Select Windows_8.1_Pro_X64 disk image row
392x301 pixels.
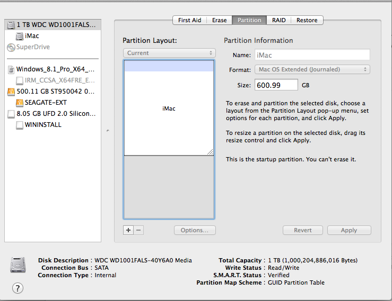[x=53, y=70]
